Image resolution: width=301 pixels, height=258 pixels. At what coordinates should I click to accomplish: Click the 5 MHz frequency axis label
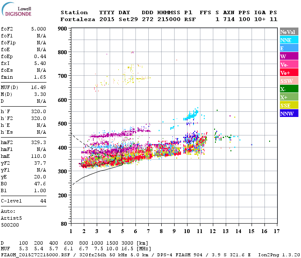(123, 231)
